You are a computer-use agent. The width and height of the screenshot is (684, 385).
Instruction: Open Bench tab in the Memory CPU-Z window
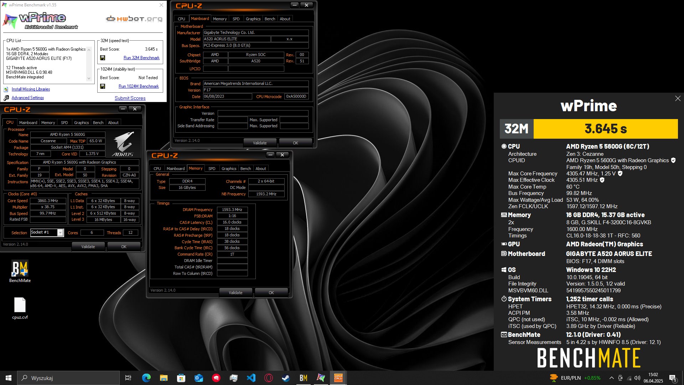[245, 169]
